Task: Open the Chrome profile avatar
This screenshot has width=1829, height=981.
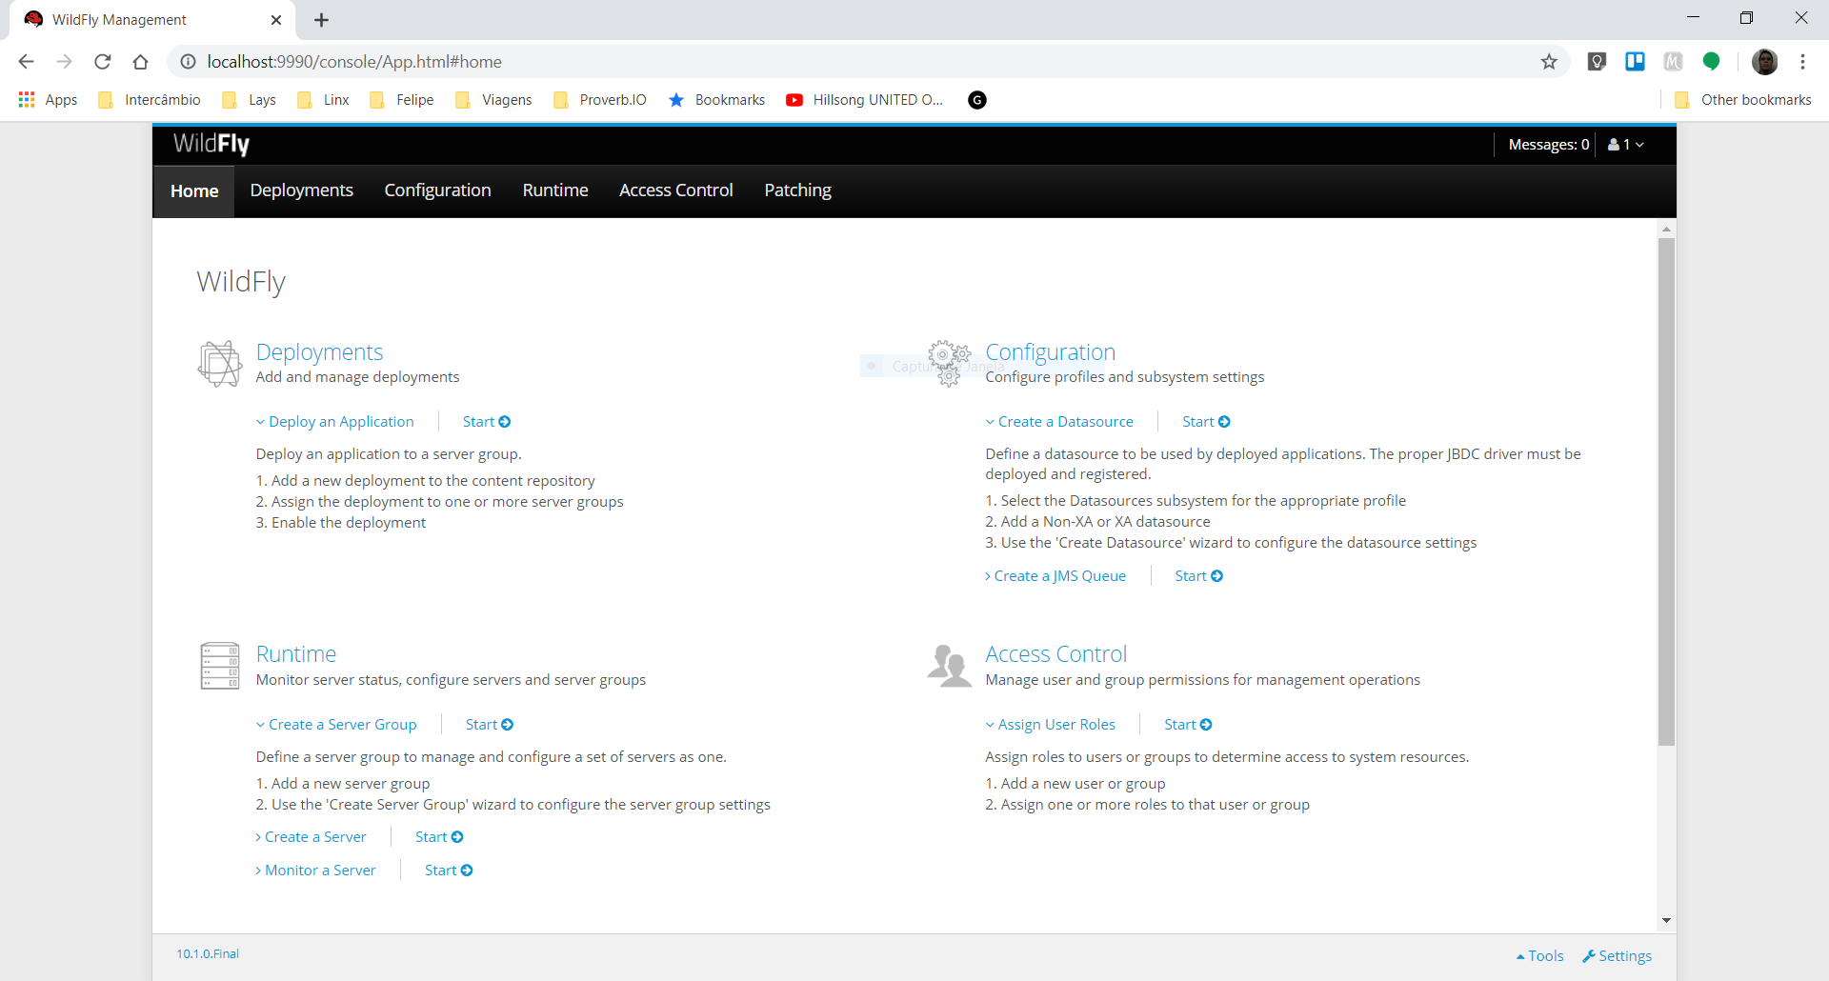Action: (x=1765, y=62)
